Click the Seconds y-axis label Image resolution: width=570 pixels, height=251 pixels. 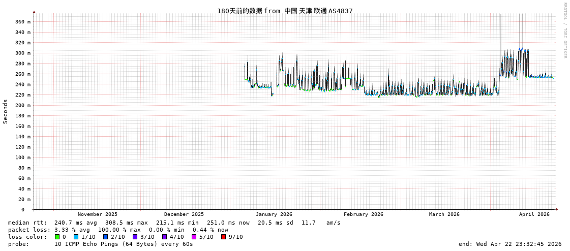tap(6, 111)
